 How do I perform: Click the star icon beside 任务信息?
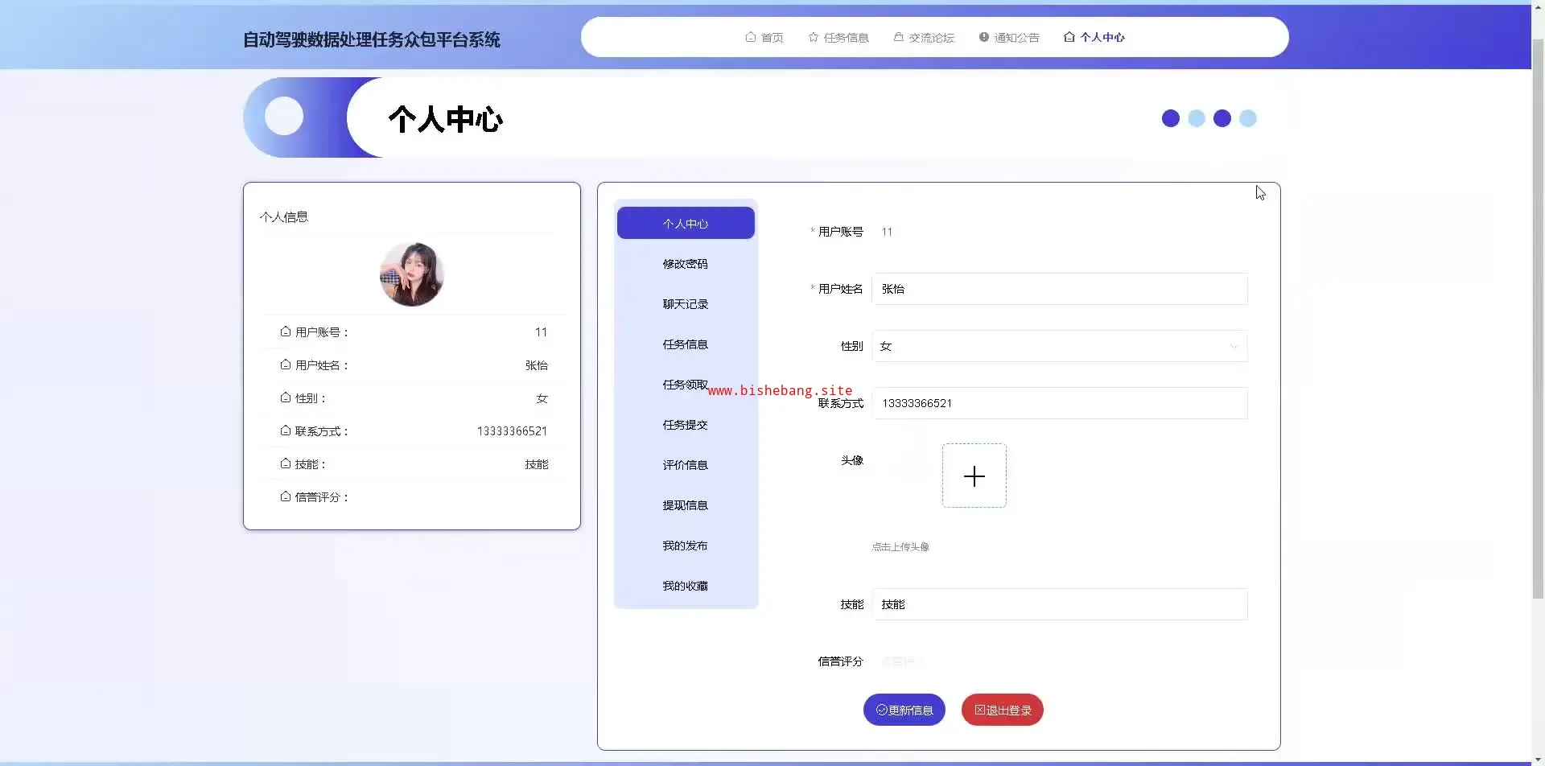pos(814,37)
